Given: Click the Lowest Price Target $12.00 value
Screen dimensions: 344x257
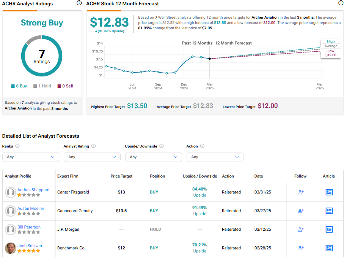Looking at the screenshot, I should pos(268,106).
